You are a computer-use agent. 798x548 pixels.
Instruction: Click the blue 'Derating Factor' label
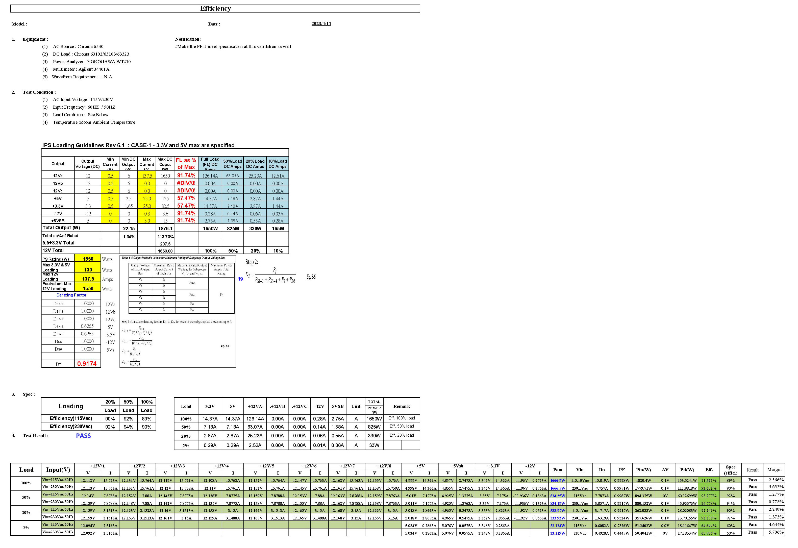pyautogui.click(x=71, y=295)
